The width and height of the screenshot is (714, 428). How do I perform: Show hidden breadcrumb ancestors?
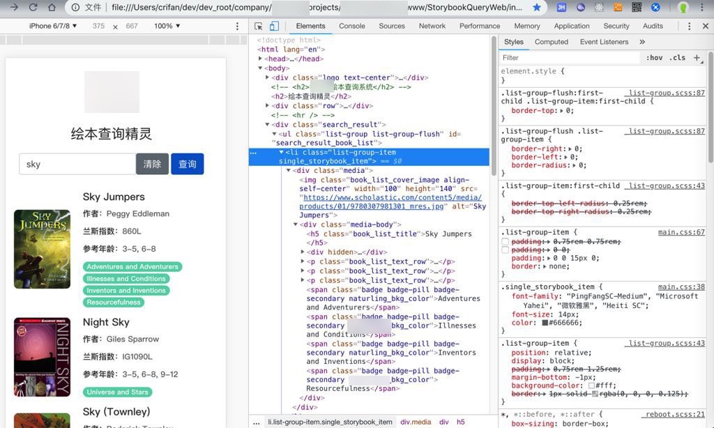[257, 422]
